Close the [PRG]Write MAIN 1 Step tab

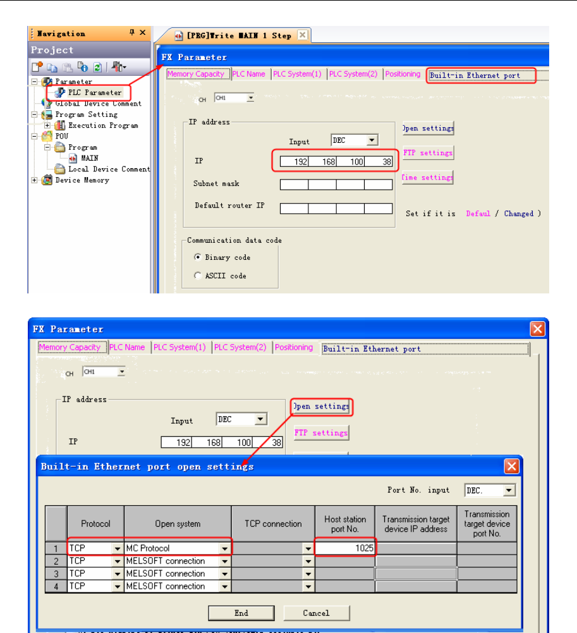click(302, 35)
